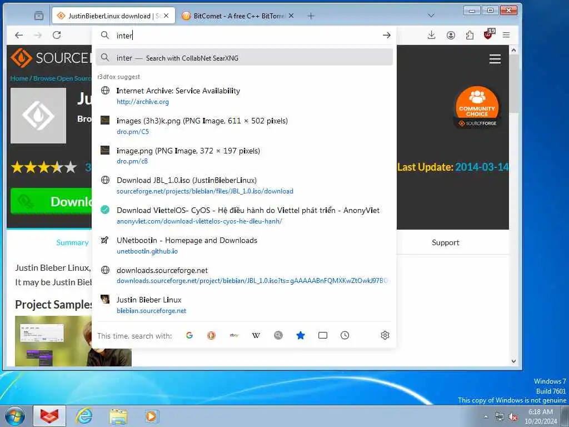Open search settings gear icon
569x427 pixels.
(385, 335)
